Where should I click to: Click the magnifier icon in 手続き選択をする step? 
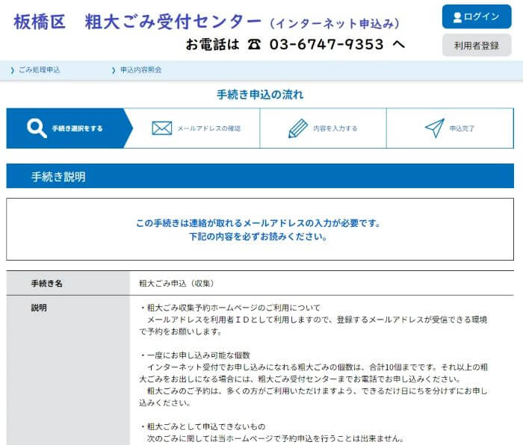(37, 128)
